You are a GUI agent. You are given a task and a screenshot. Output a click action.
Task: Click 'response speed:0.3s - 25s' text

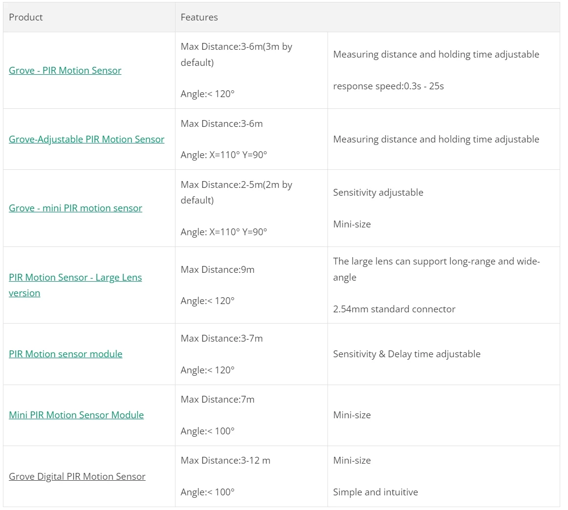[x=388, y=86]
